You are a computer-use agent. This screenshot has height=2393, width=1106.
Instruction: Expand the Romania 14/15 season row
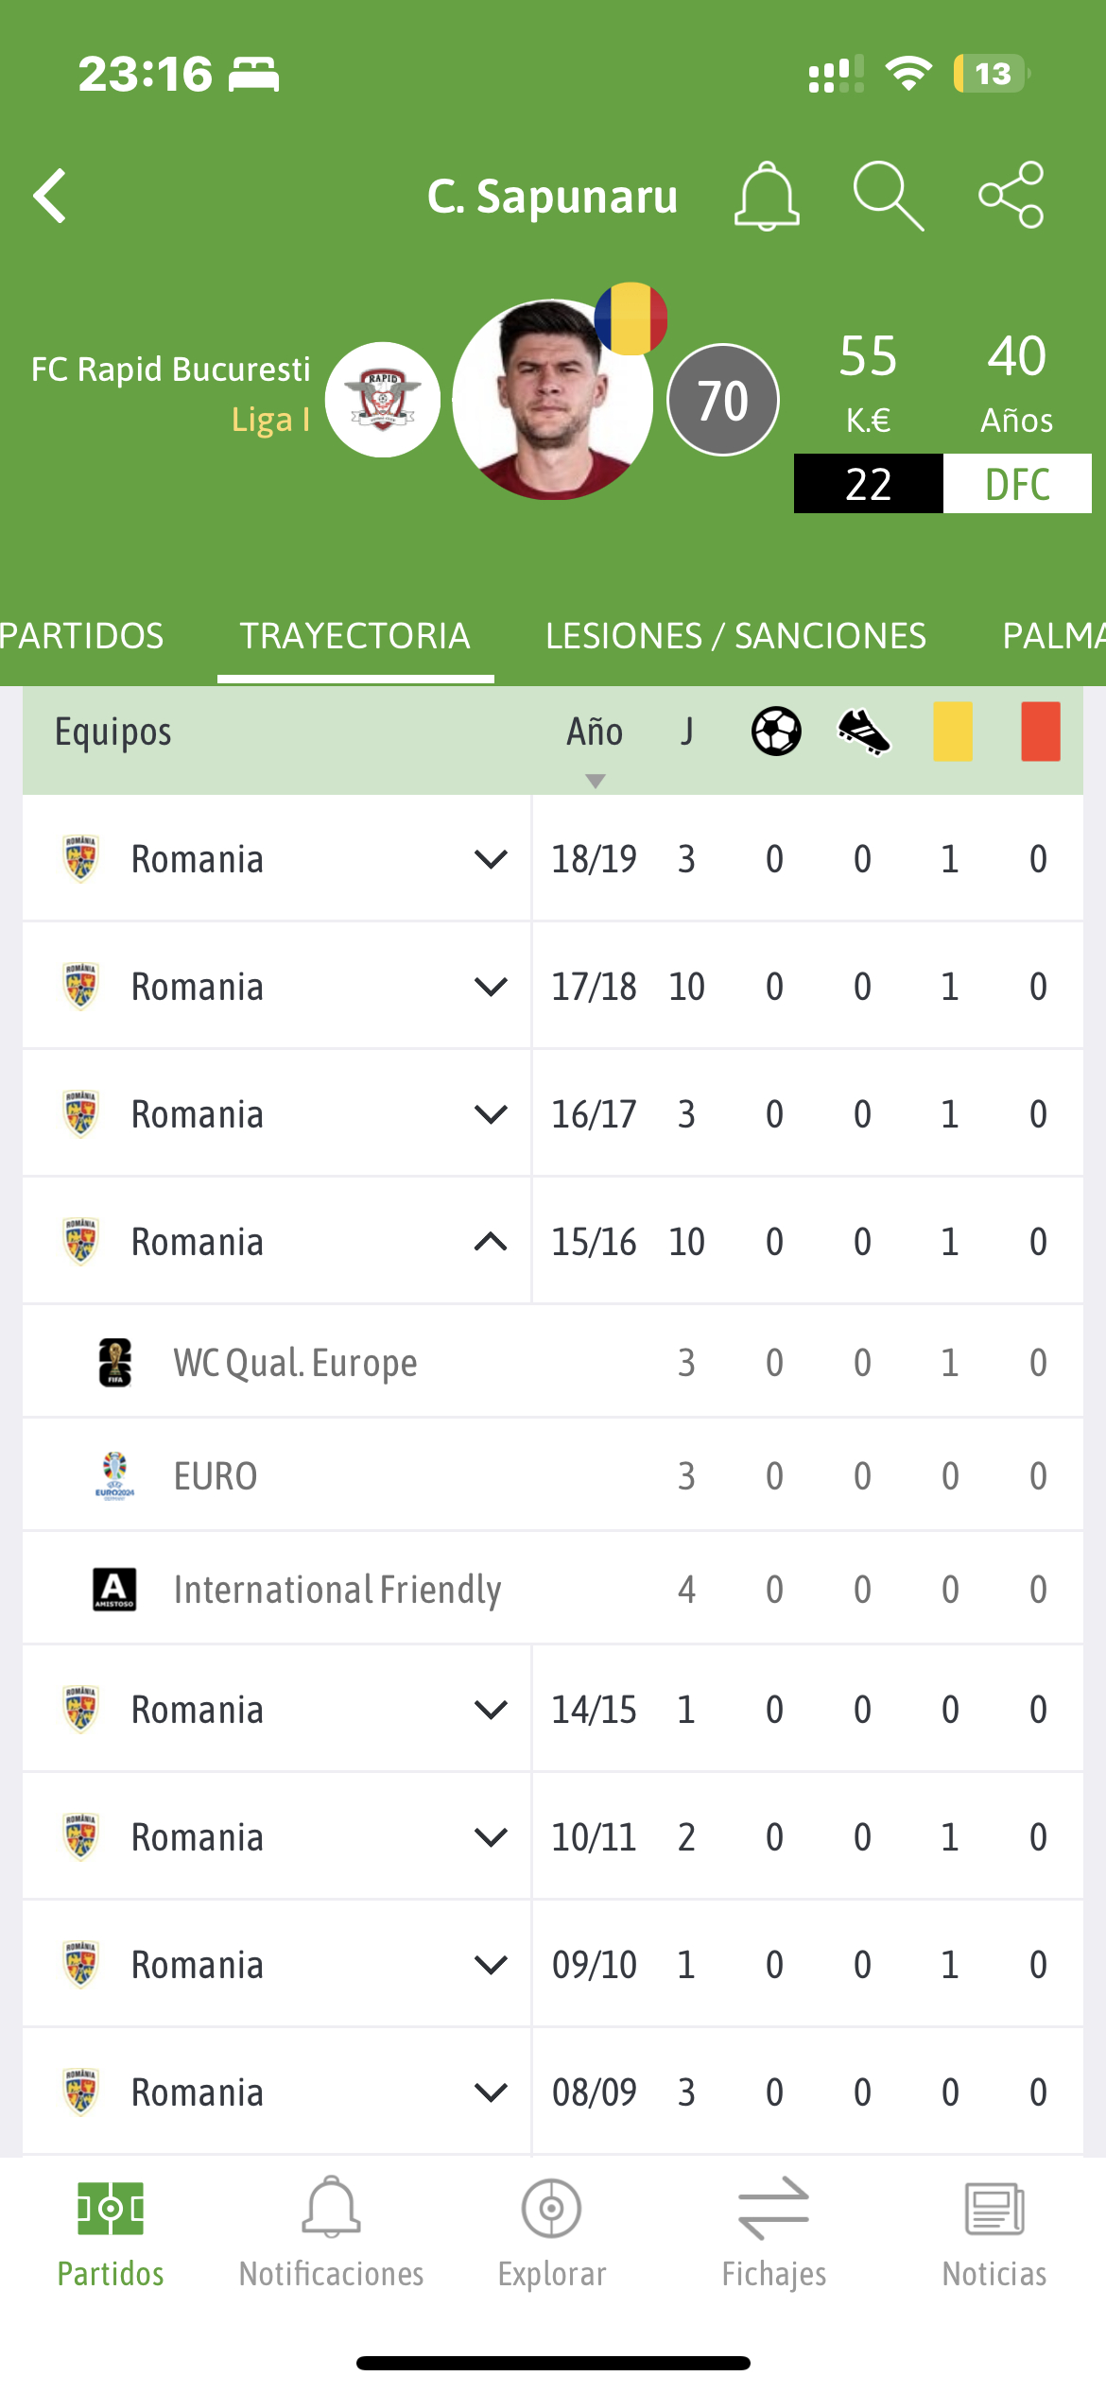point(491,1710)
